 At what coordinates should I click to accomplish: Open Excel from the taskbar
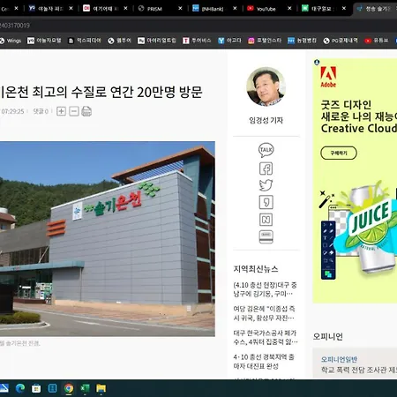[x=85, y=388]
